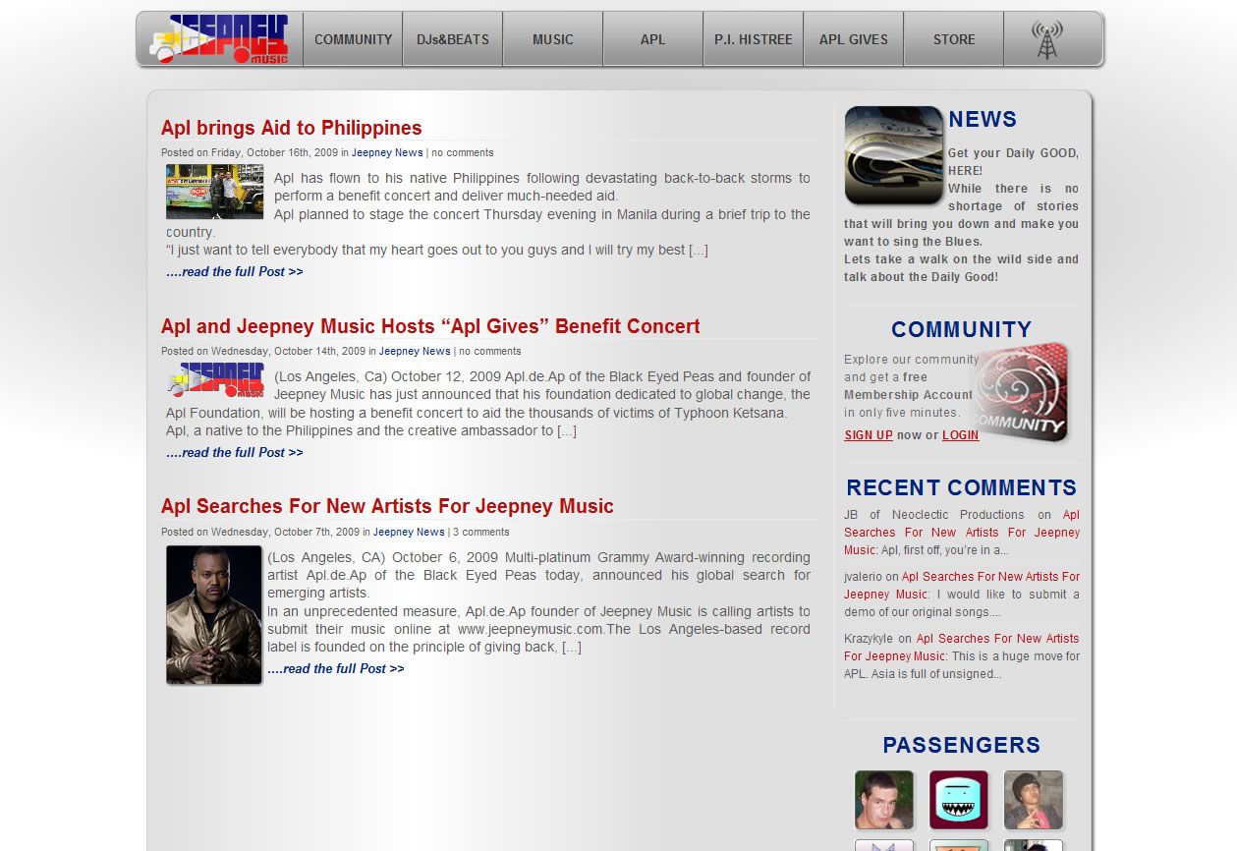Click the LOGIN link
1237x851 pixels.
click(961, 435)
